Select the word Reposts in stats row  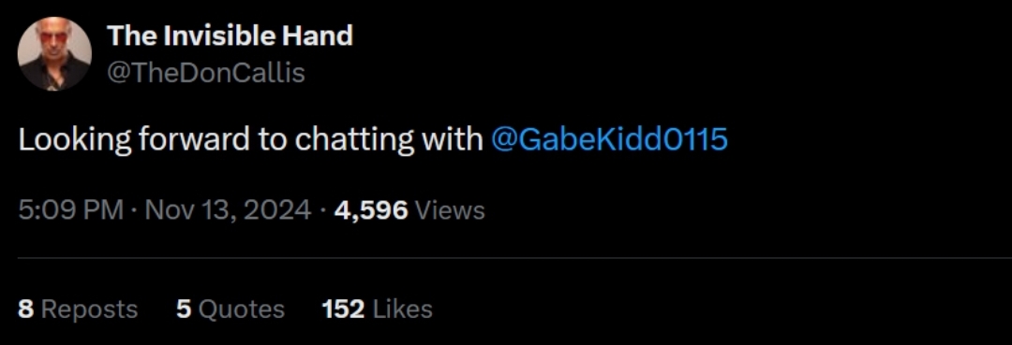point(90,310)
